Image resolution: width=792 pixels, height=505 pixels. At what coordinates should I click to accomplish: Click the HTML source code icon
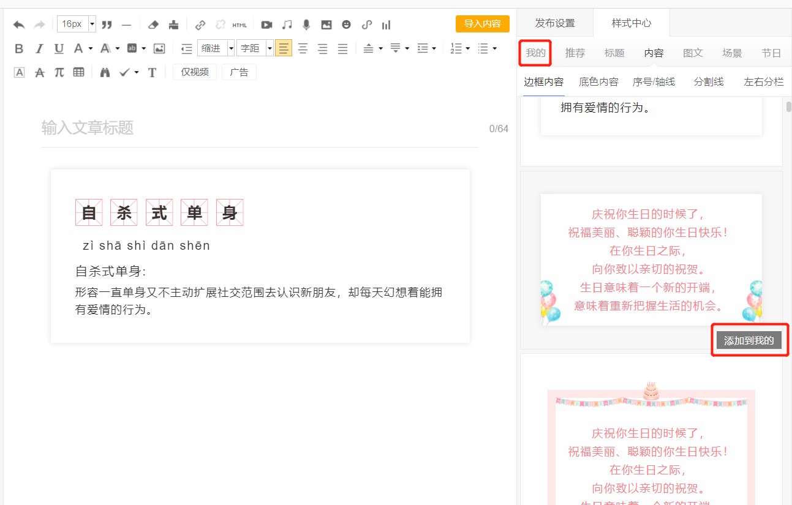(x=239, y=24)
